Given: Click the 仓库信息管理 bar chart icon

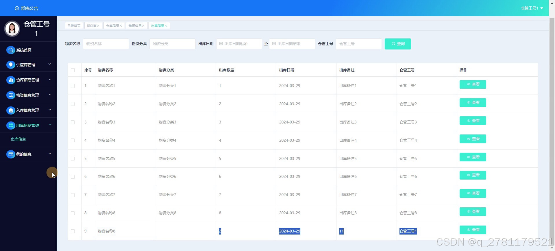Looking at the screenshot, I should tap(11, 80).
